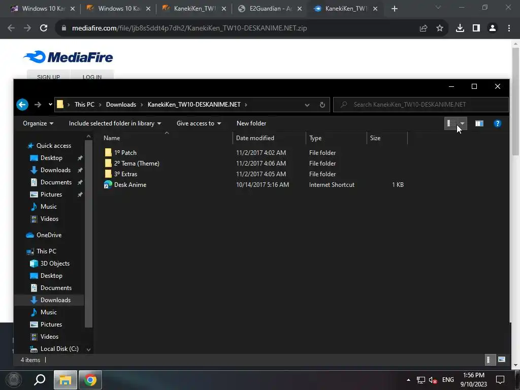Select the 2º Tema (Theme) folder icon
Image resolution: width=520 pixels, height=390 pixels.
tap(108, 163)
